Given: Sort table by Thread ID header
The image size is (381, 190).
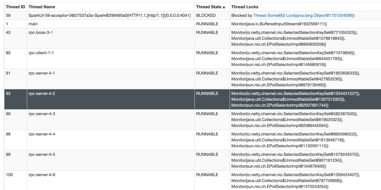Looking at the screenshot, I should click(x=15, y=7).
